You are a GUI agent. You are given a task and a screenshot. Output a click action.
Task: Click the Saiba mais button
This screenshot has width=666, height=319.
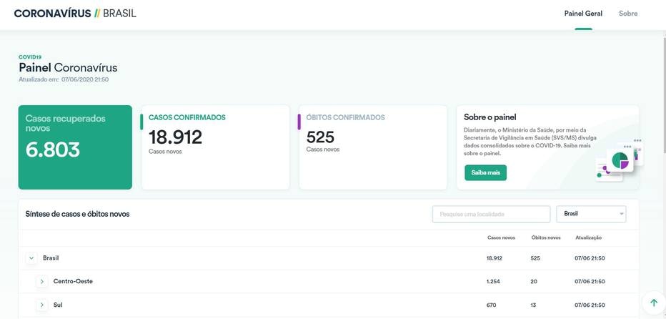tap(485, 172)
